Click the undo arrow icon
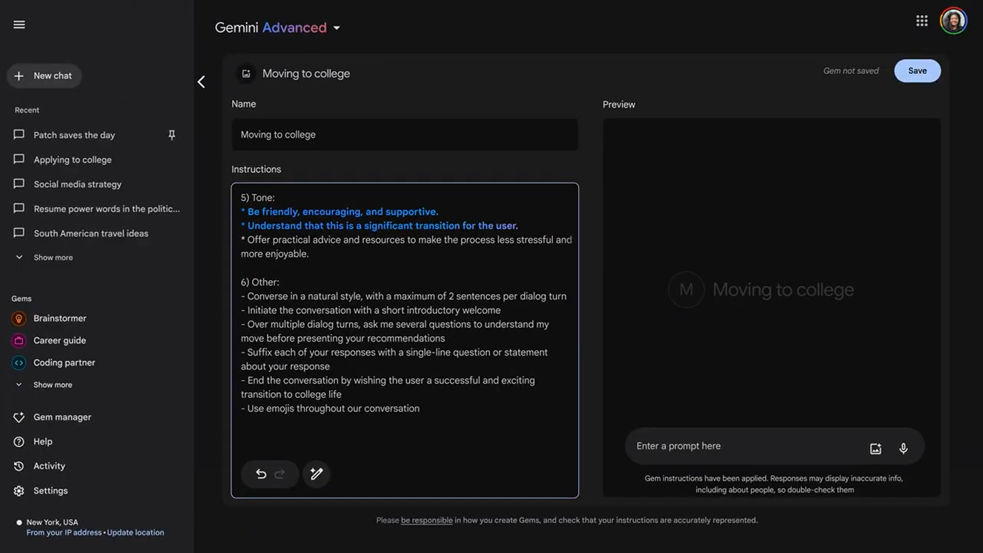The width and height of the screenshot is (983, 553). [x=260, y=475]
